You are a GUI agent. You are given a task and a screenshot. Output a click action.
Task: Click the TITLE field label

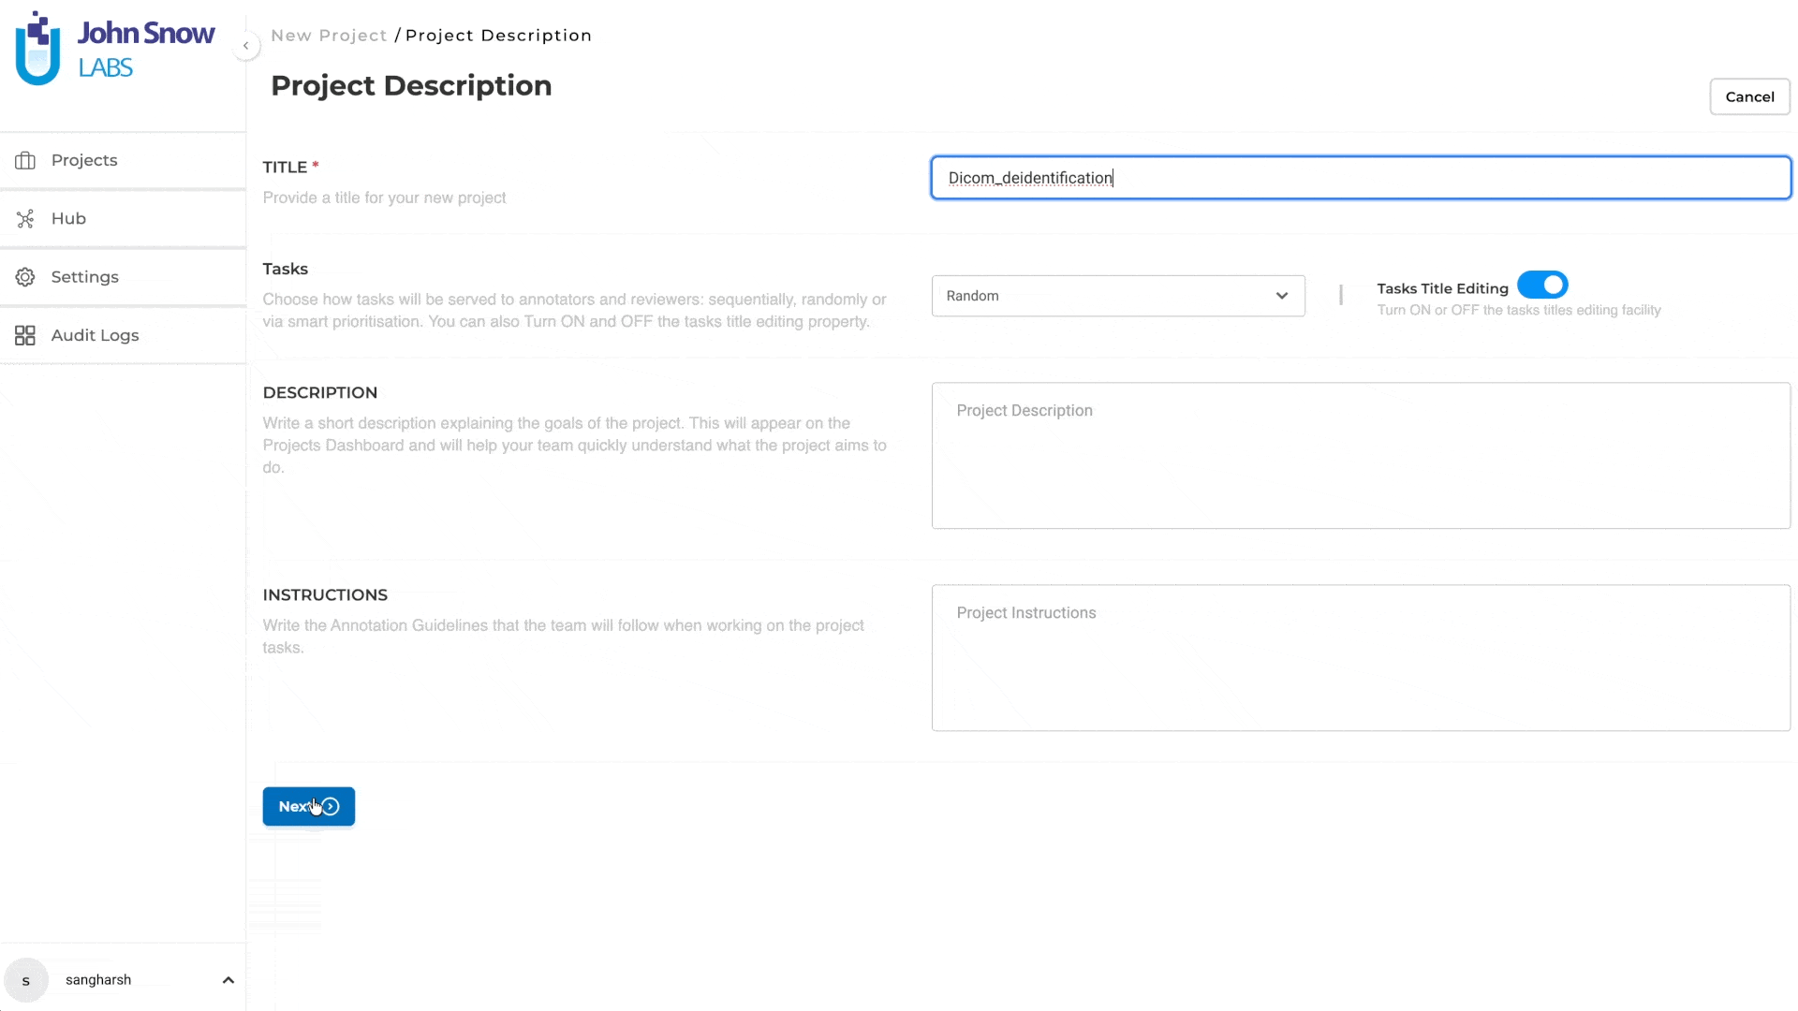285,167
